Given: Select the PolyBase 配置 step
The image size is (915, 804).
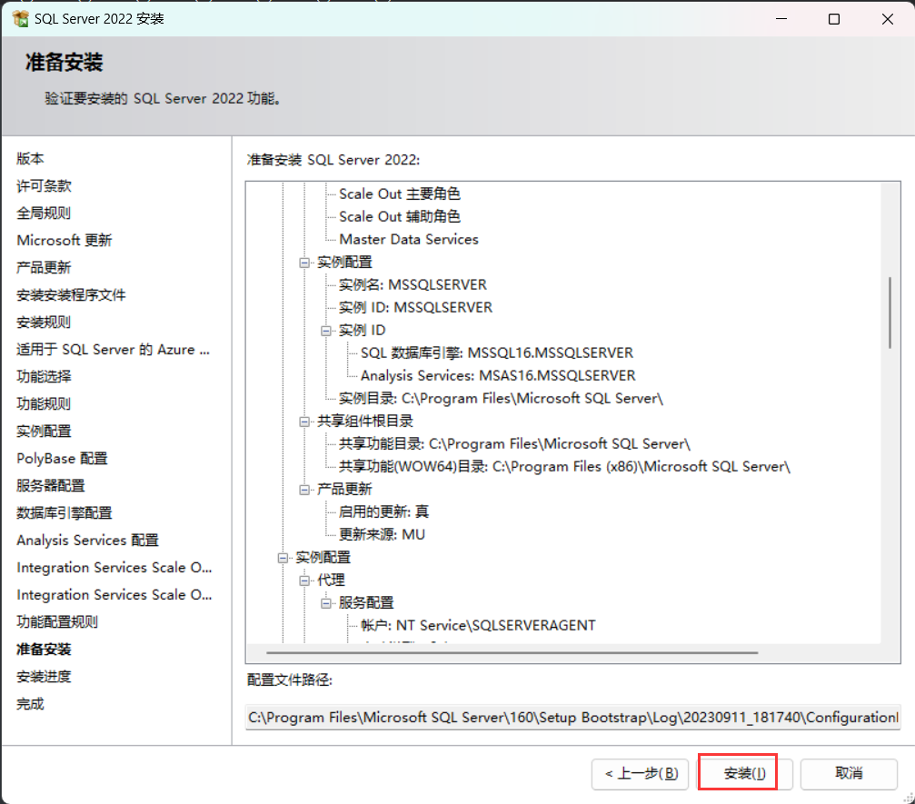Looking at the screenshot, I should click(x=62, y=459).
